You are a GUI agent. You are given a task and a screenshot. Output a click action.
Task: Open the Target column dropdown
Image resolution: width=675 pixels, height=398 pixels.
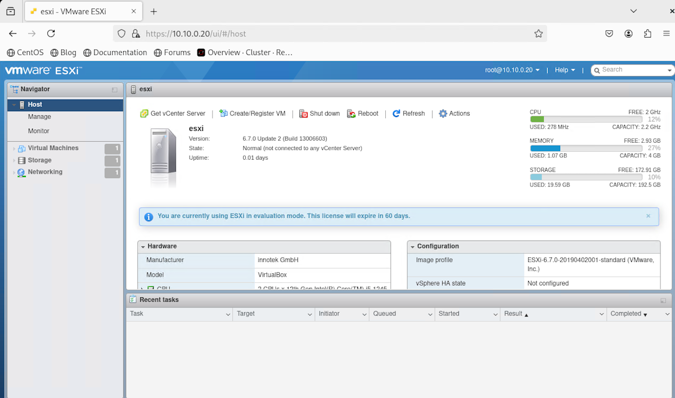pyautogui.click(x=309, y=314)
